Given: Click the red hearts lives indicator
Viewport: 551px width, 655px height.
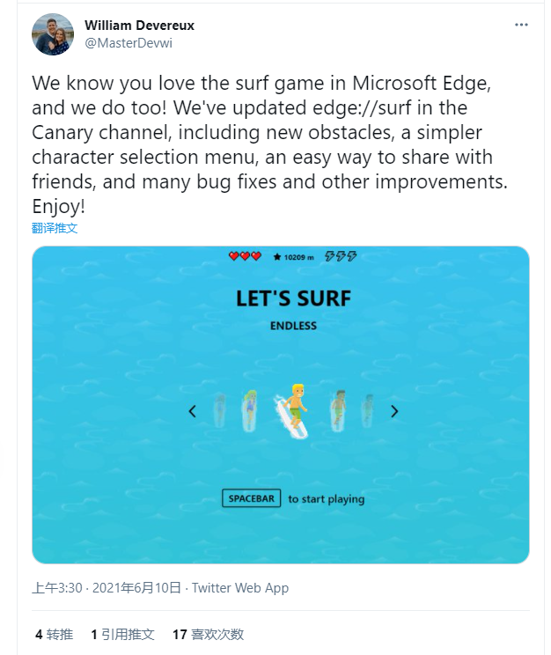Looking at the screenshot, I should pos(245,256).
